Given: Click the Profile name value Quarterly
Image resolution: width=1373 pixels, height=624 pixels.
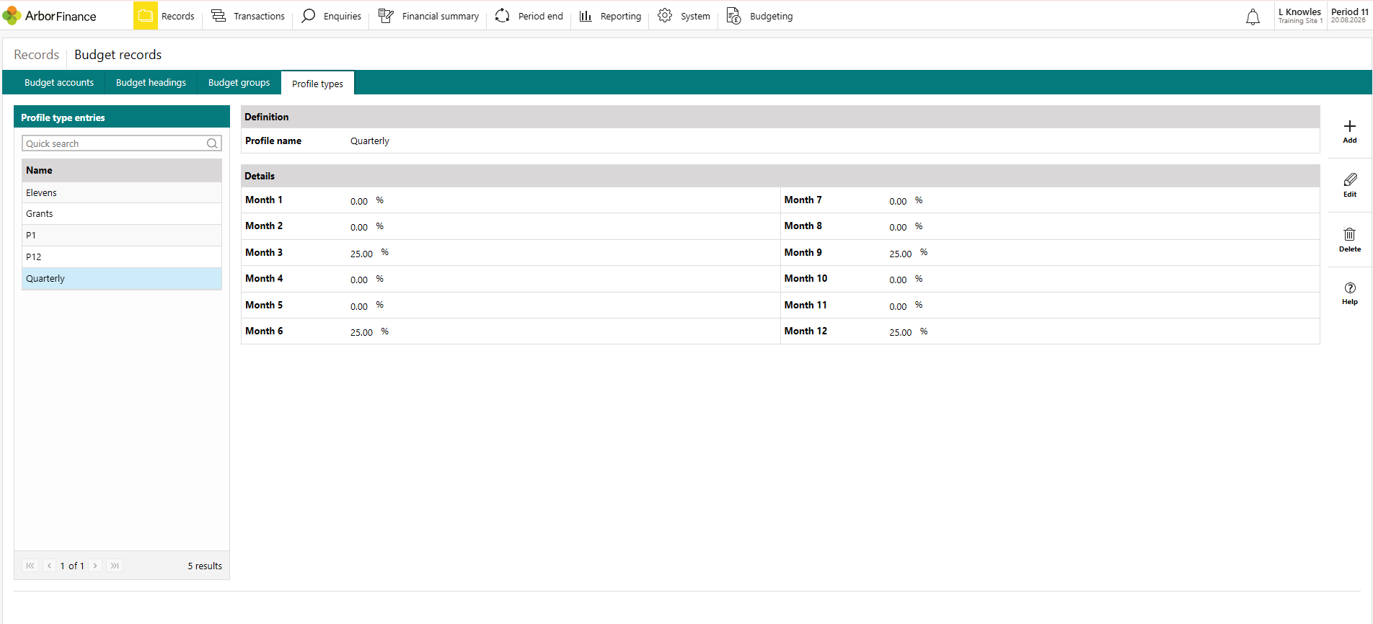Looking at the screenshot, I should click(370, 141).
